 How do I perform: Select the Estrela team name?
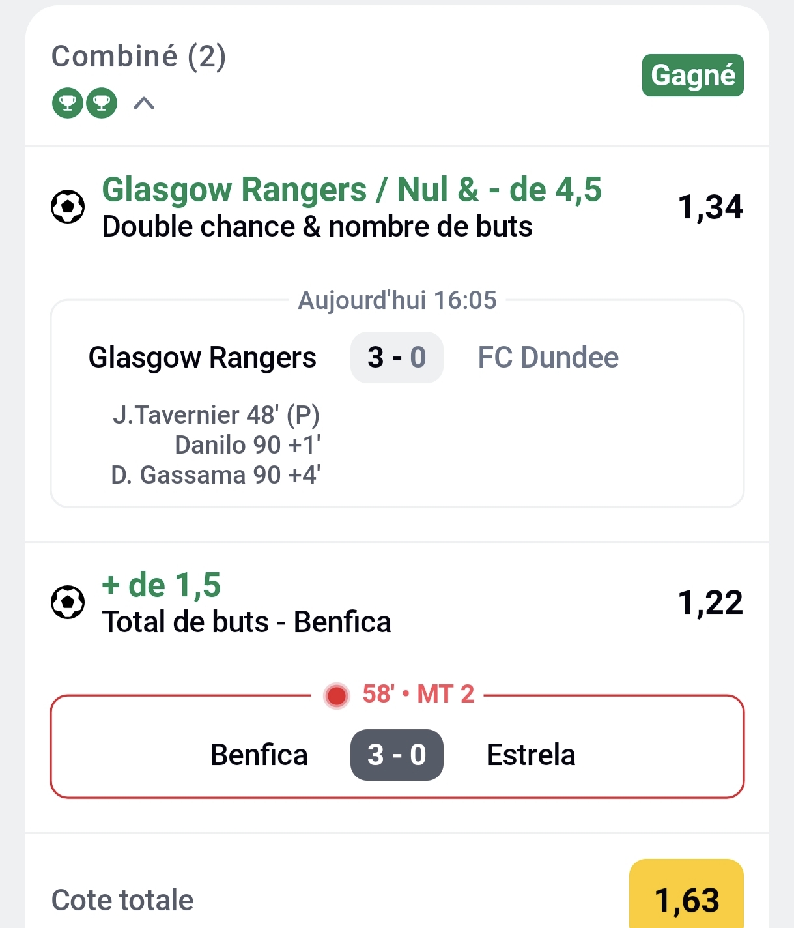(x=531, y=755)
